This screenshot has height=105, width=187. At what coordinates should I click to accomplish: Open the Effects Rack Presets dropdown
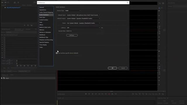coord(21,32)
